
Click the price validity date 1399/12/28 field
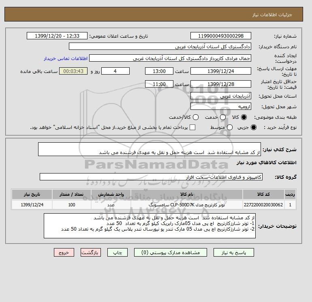(x=221, y=84)
